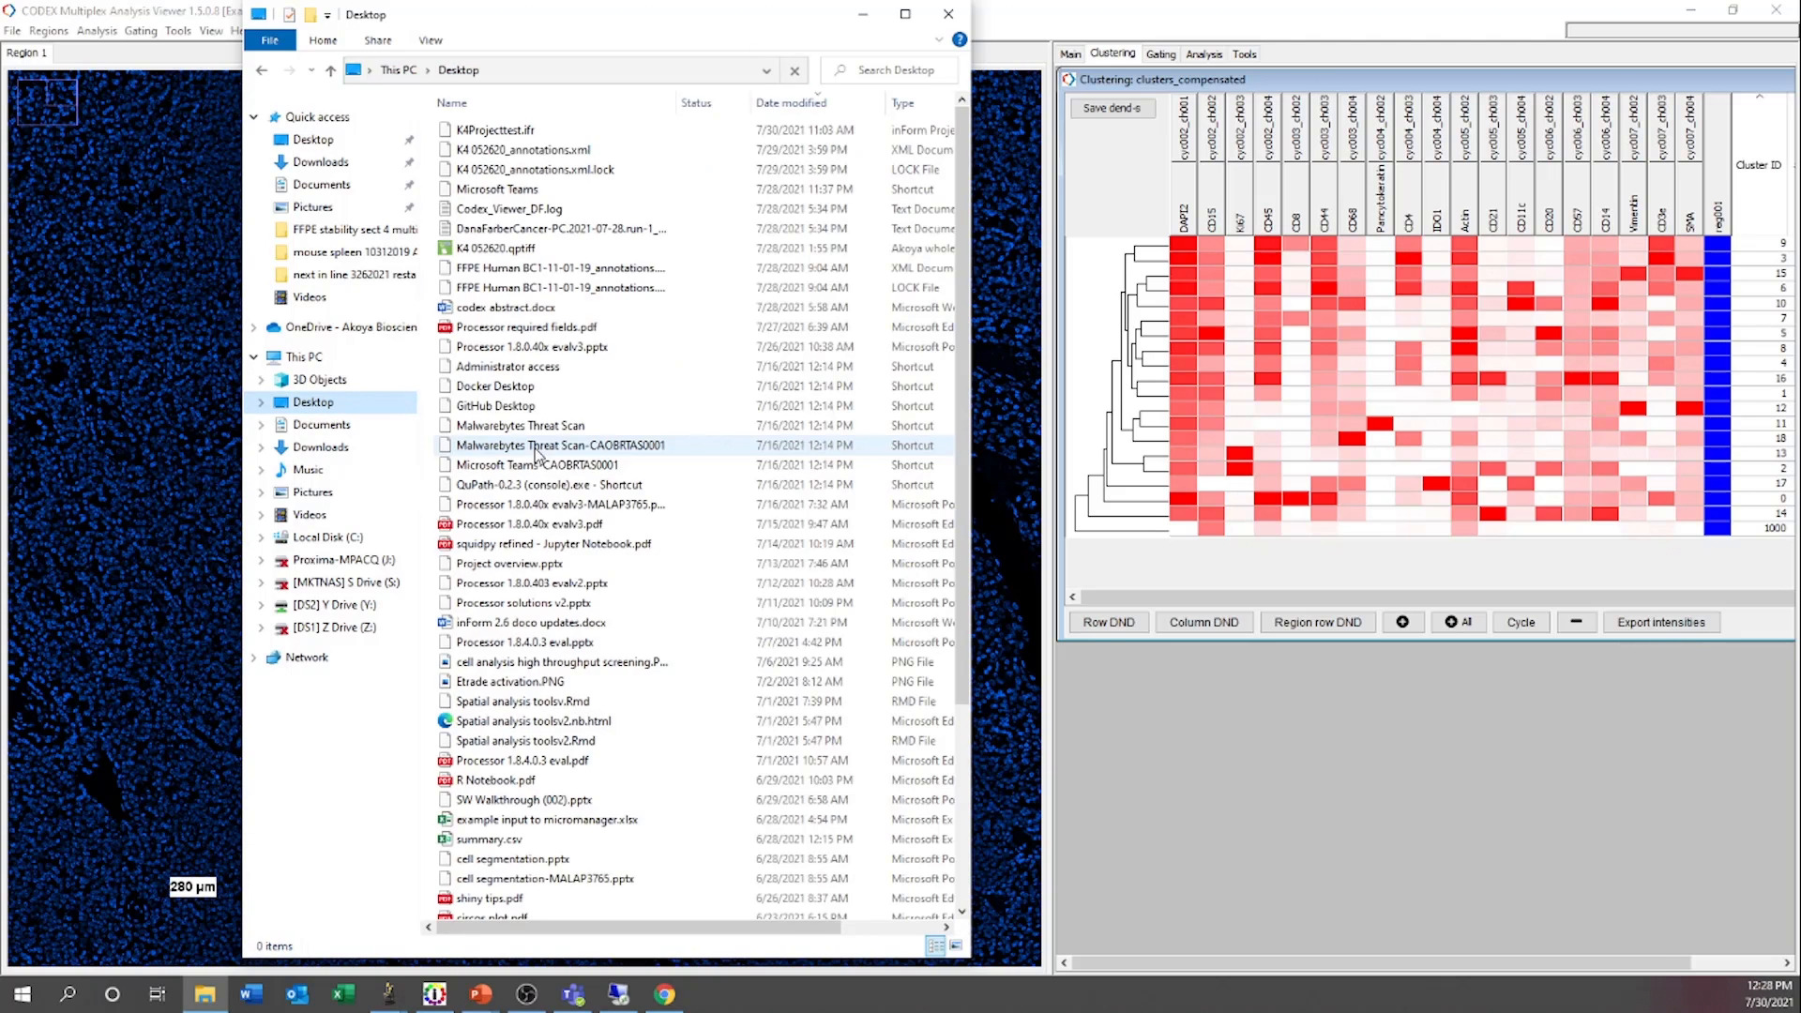Open Word from the taskbar
Viewport: 1801px width, 1013px height.
(x=250, y=994)
